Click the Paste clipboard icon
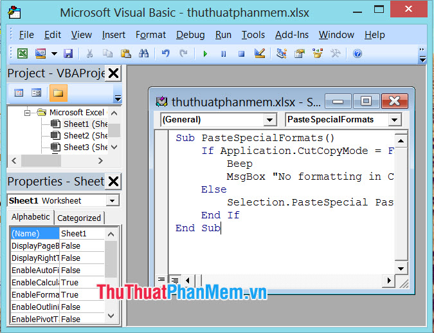 click(125, 53)
